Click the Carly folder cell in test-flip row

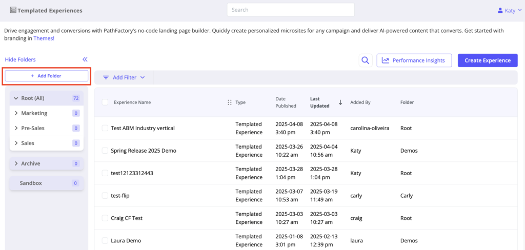point(407,196)
